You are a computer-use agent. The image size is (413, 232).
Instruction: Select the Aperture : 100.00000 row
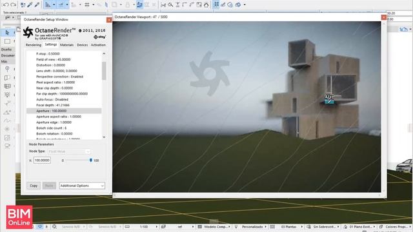coord(64,111)
